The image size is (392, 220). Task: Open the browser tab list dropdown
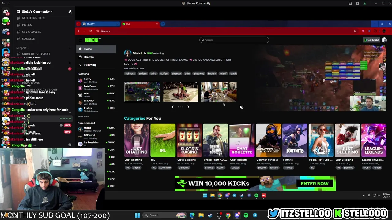pyautogui.click(x=78, y=24)
